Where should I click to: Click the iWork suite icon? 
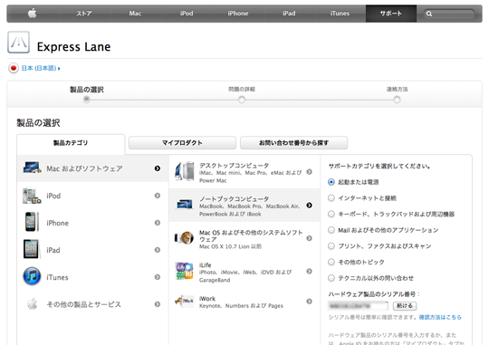(184, 301)
